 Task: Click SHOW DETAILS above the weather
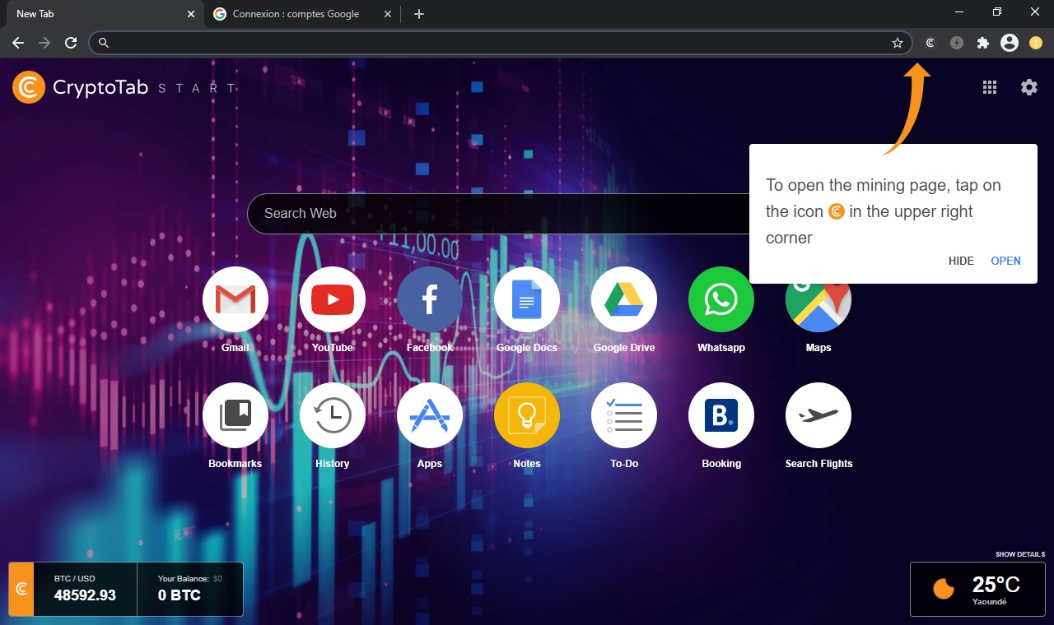click(x=1020, y=555)
